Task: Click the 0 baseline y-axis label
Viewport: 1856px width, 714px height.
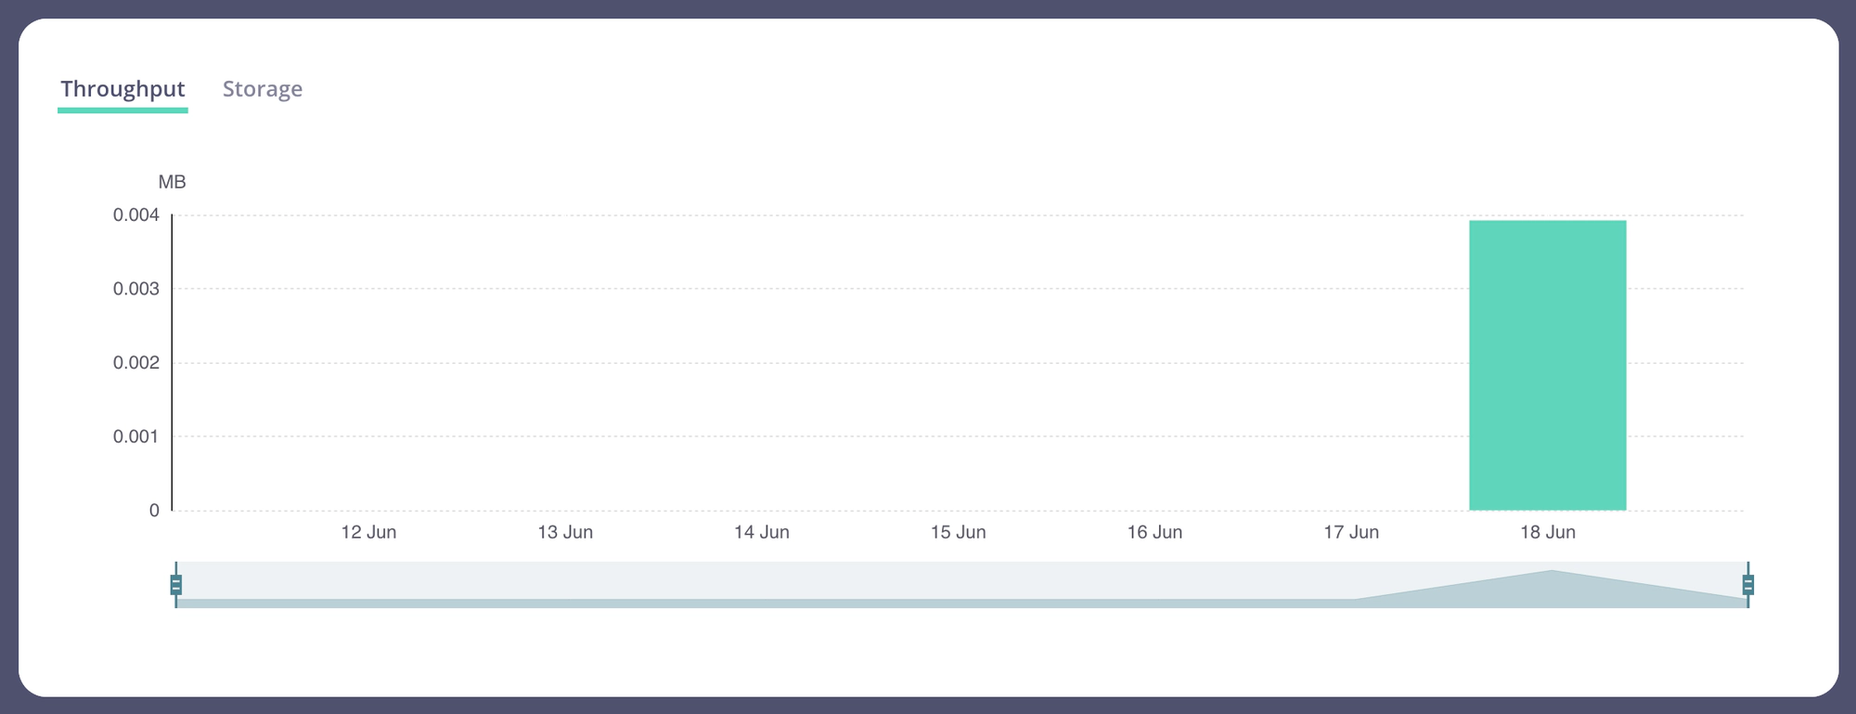Action: [x=154, y=510]
